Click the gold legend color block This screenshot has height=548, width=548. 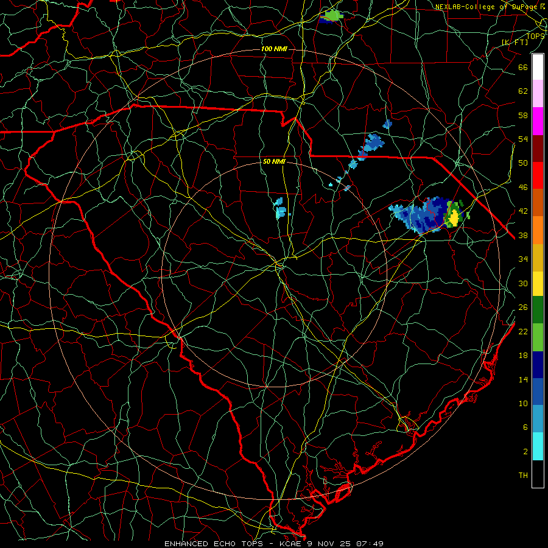point(538,258)
